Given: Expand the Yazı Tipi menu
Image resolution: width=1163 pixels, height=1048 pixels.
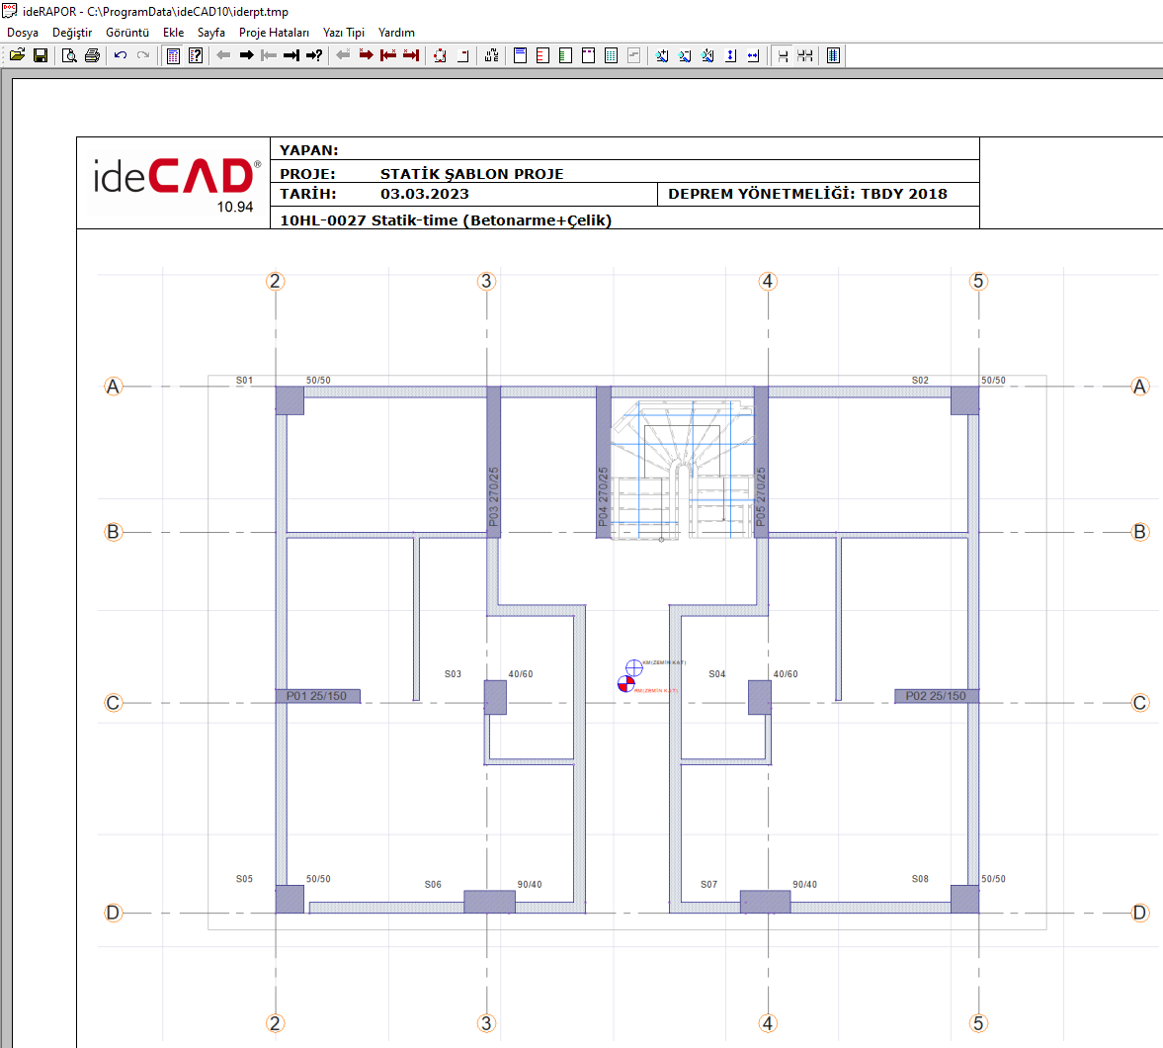Looking at the screenshot, I should [x=344, y=33].
